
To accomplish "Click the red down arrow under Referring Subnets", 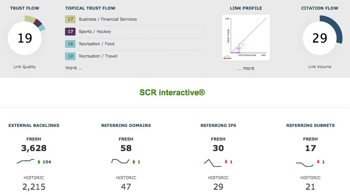I will [318, 162].
